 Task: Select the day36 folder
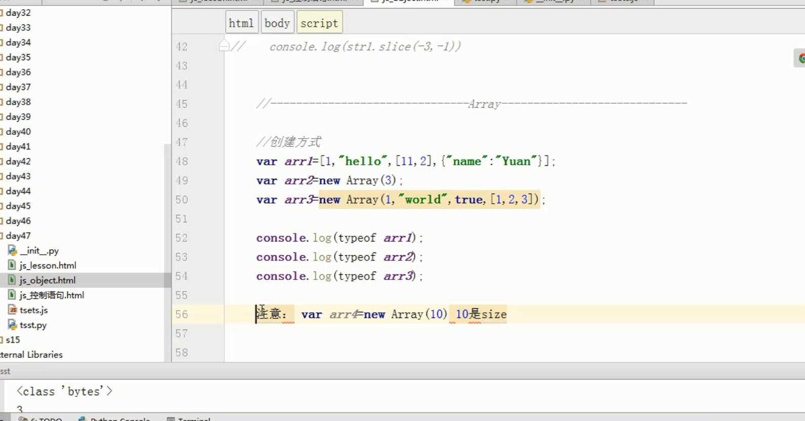18,72
